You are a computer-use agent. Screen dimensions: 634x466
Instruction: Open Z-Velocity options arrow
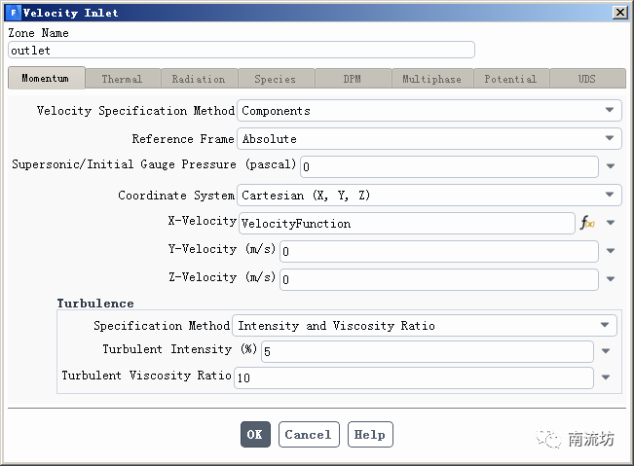pyautogui.click(x=611, y=279)
